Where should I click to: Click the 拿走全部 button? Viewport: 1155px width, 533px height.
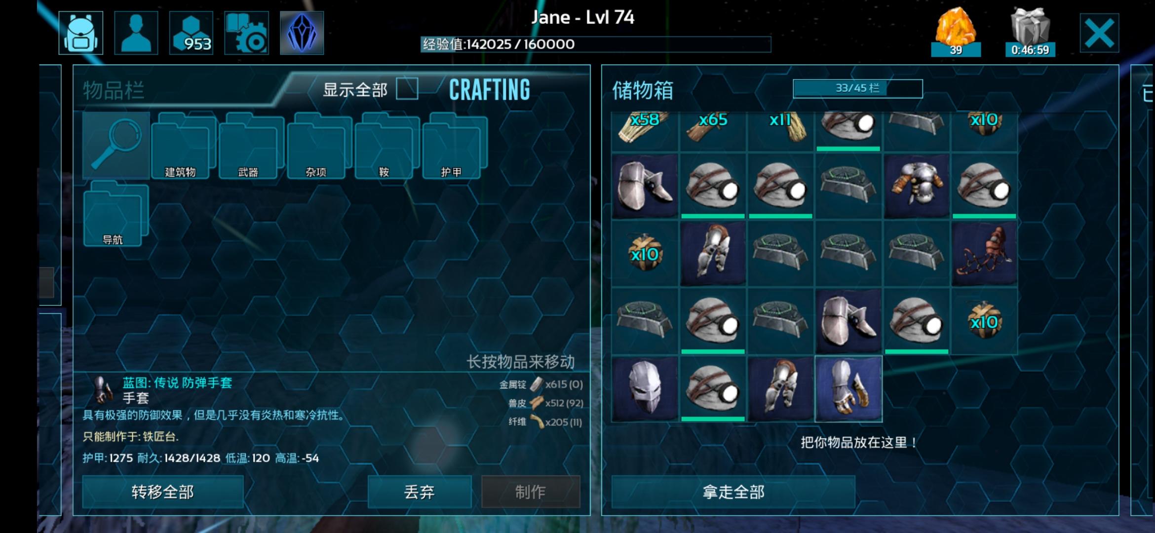tap(733, 492)
